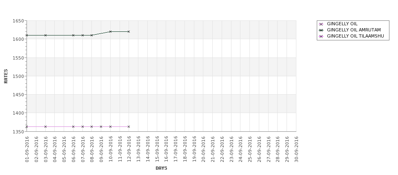Click the 27-09-2016 date label
This screenshot has width=398, height=175.
268,149
